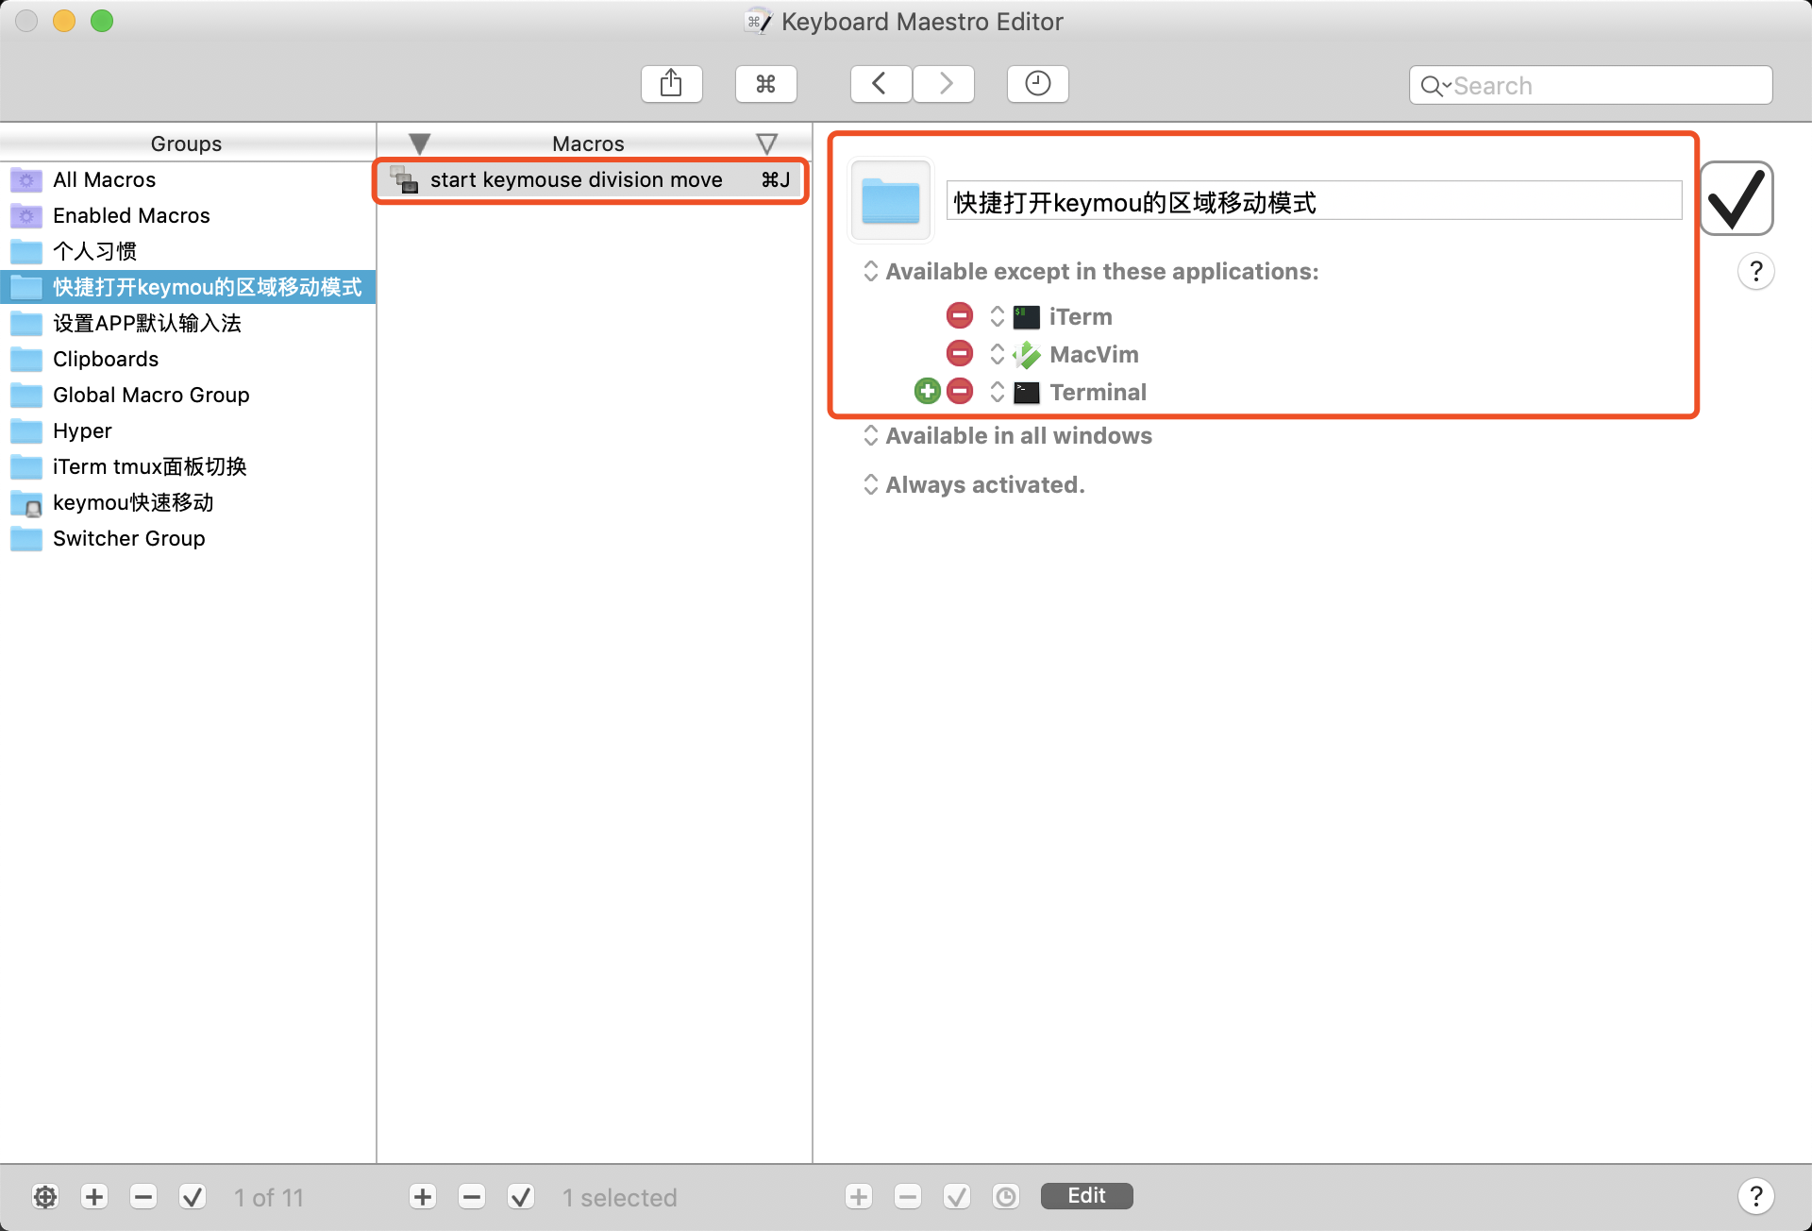Image resolution: width=1812 pixels, height=1231 pixels.
Task: Open the recently used clock icon
Action: point(1037,84)
